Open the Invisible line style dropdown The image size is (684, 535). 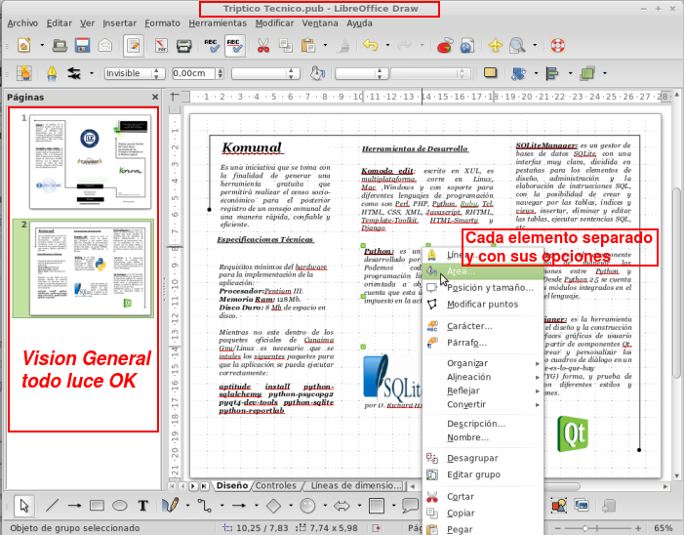coord(135,73)
